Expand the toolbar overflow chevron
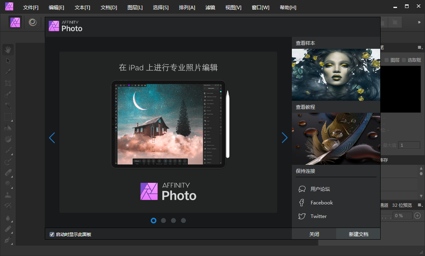 (419, 22)
